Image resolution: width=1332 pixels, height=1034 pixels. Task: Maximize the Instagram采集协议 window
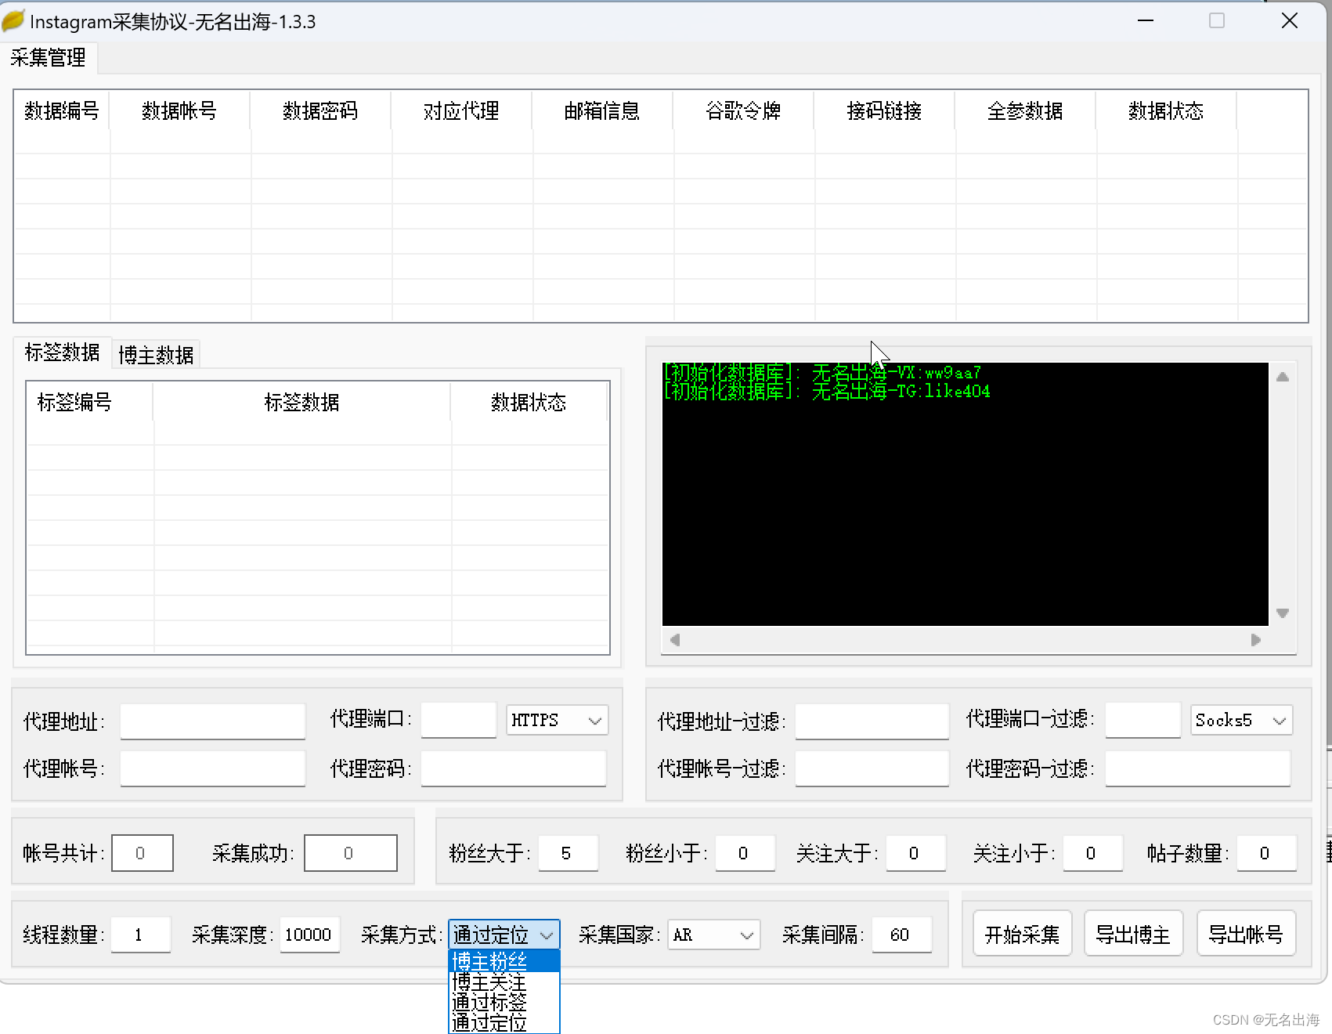pyautogui.click(x=1217, y=20)
